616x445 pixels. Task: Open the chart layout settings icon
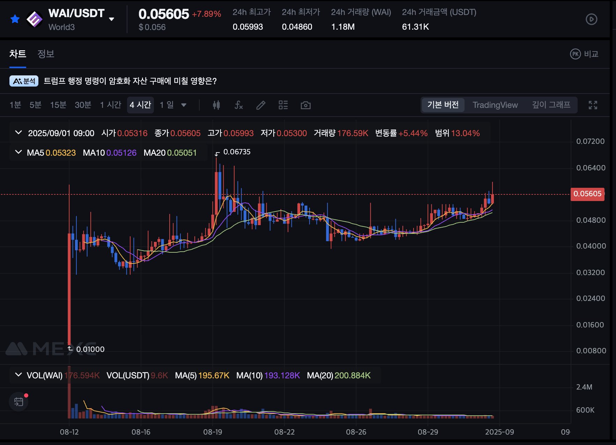[283, 105]
